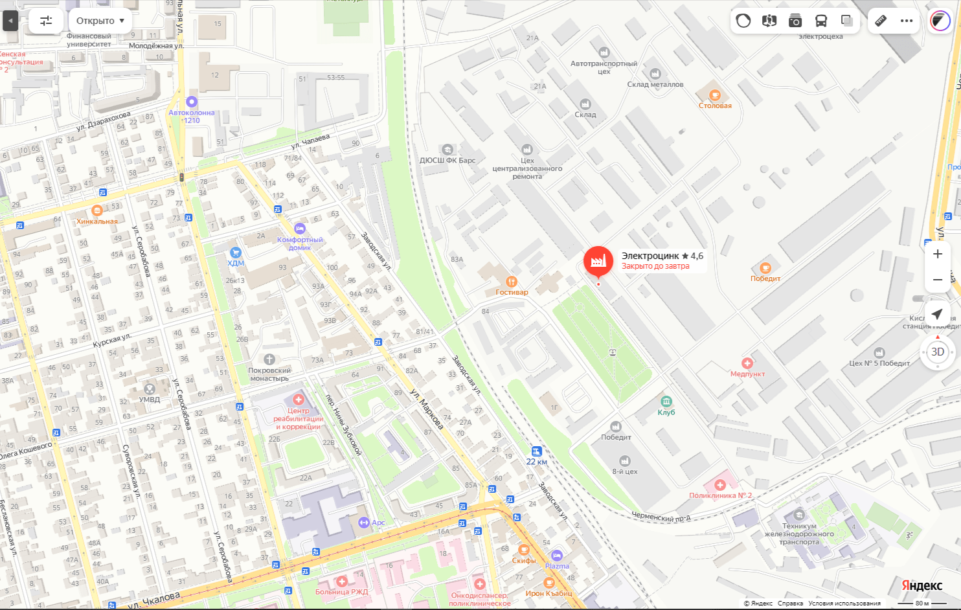This screenshot has height=610, width=961.
Task: Show the photos layer via camera icon
Action: [x=795, y=21]
